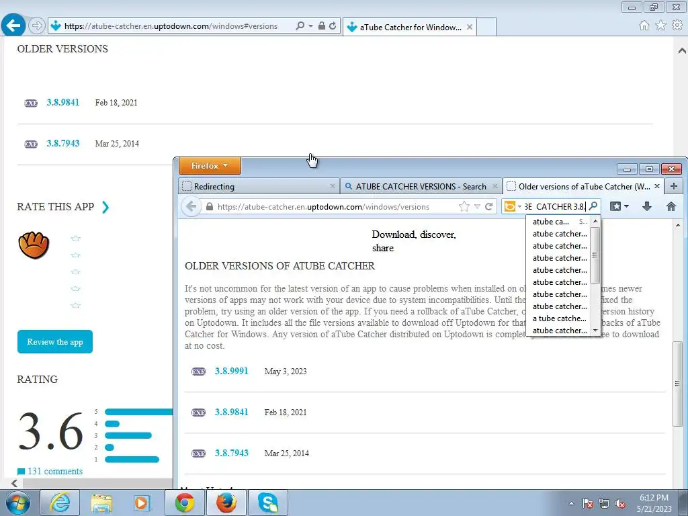The height and width of the screenshot is (516, 688).
Task: Select first suggestion 'atube ca...'
Action: (559, 222)
